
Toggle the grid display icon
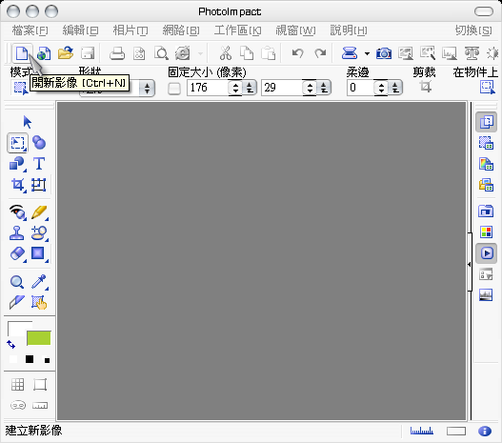point(17,384)
